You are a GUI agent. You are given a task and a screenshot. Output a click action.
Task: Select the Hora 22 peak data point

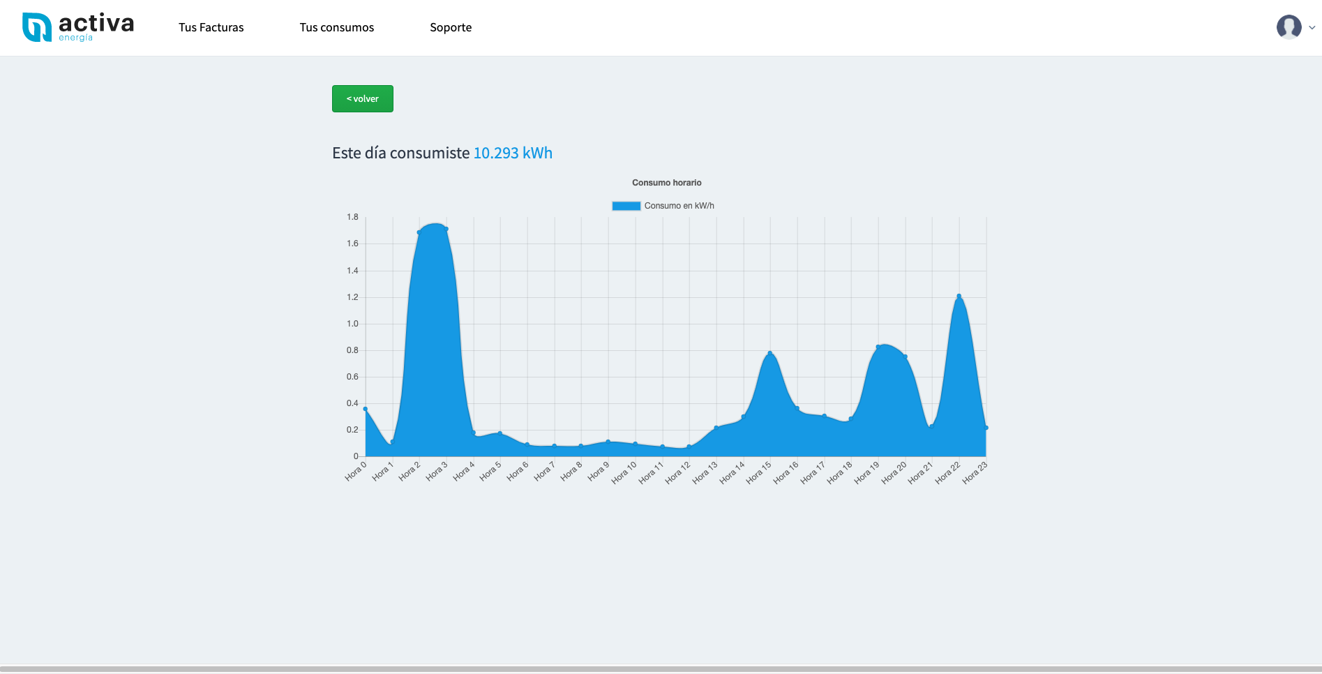[x=959, y=297]
